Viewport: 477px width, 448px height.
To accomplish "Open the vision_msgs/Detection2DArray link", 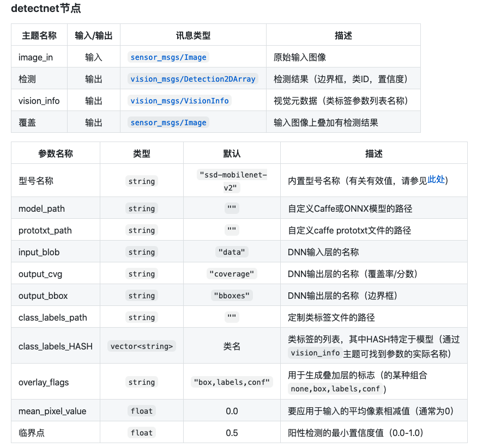I will click(x=193, y=79).
